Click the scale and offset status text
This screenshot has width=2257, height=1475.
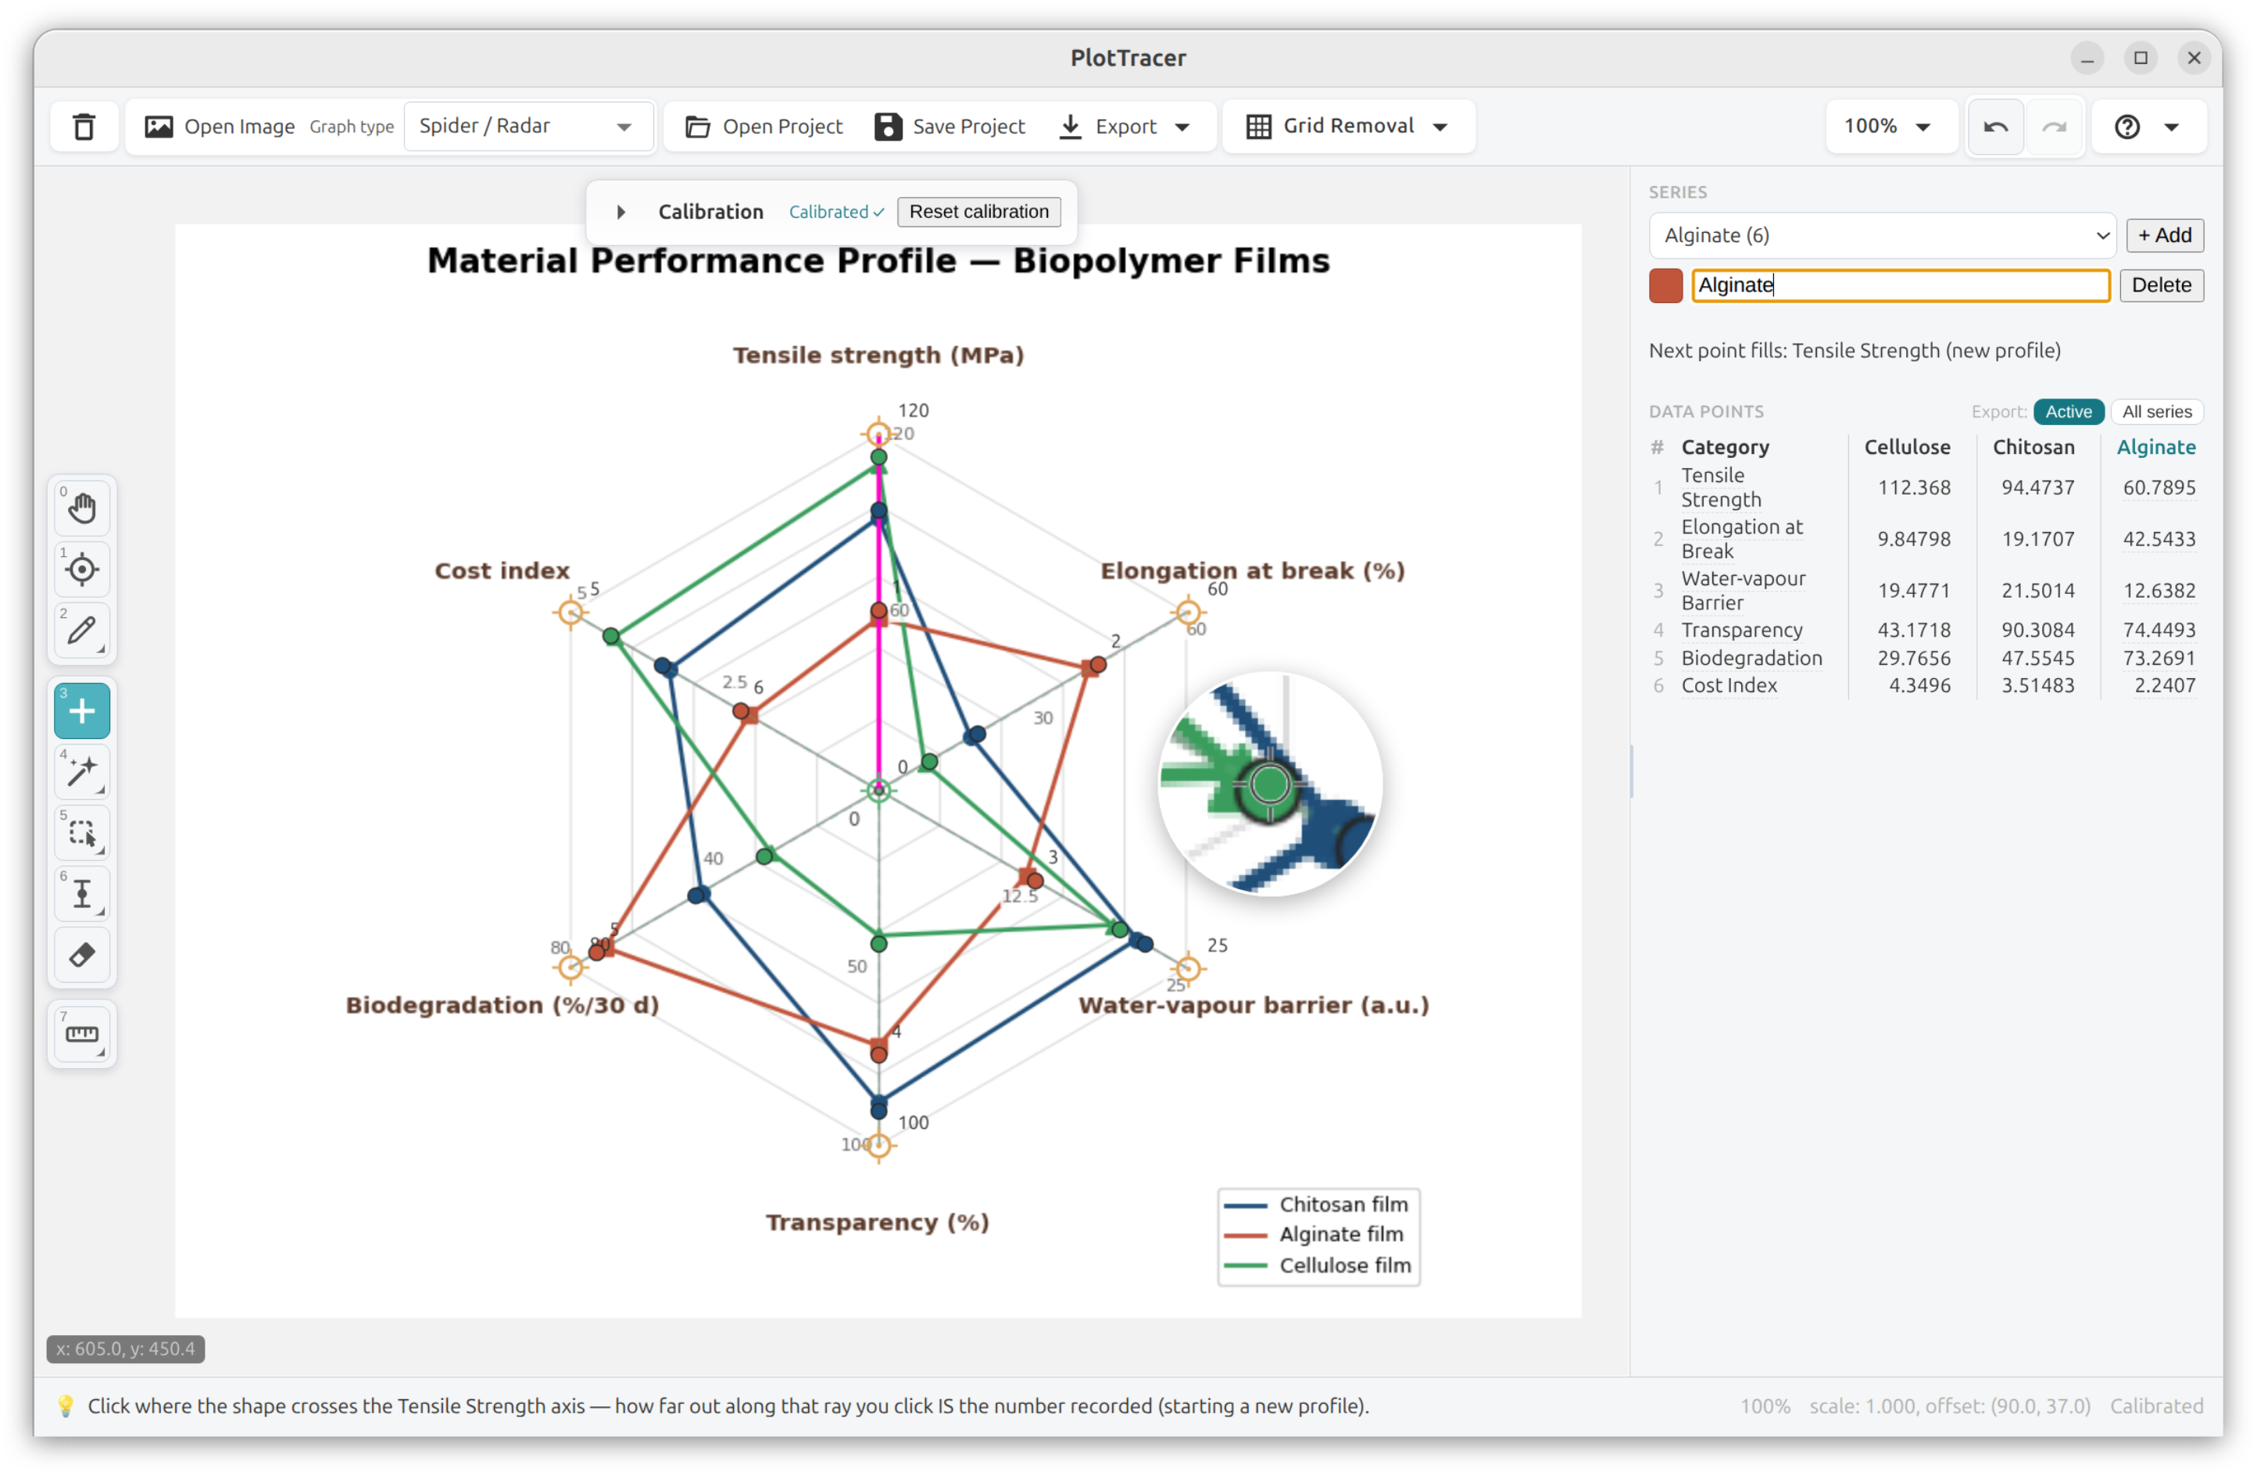[x=1949, y=1405]
